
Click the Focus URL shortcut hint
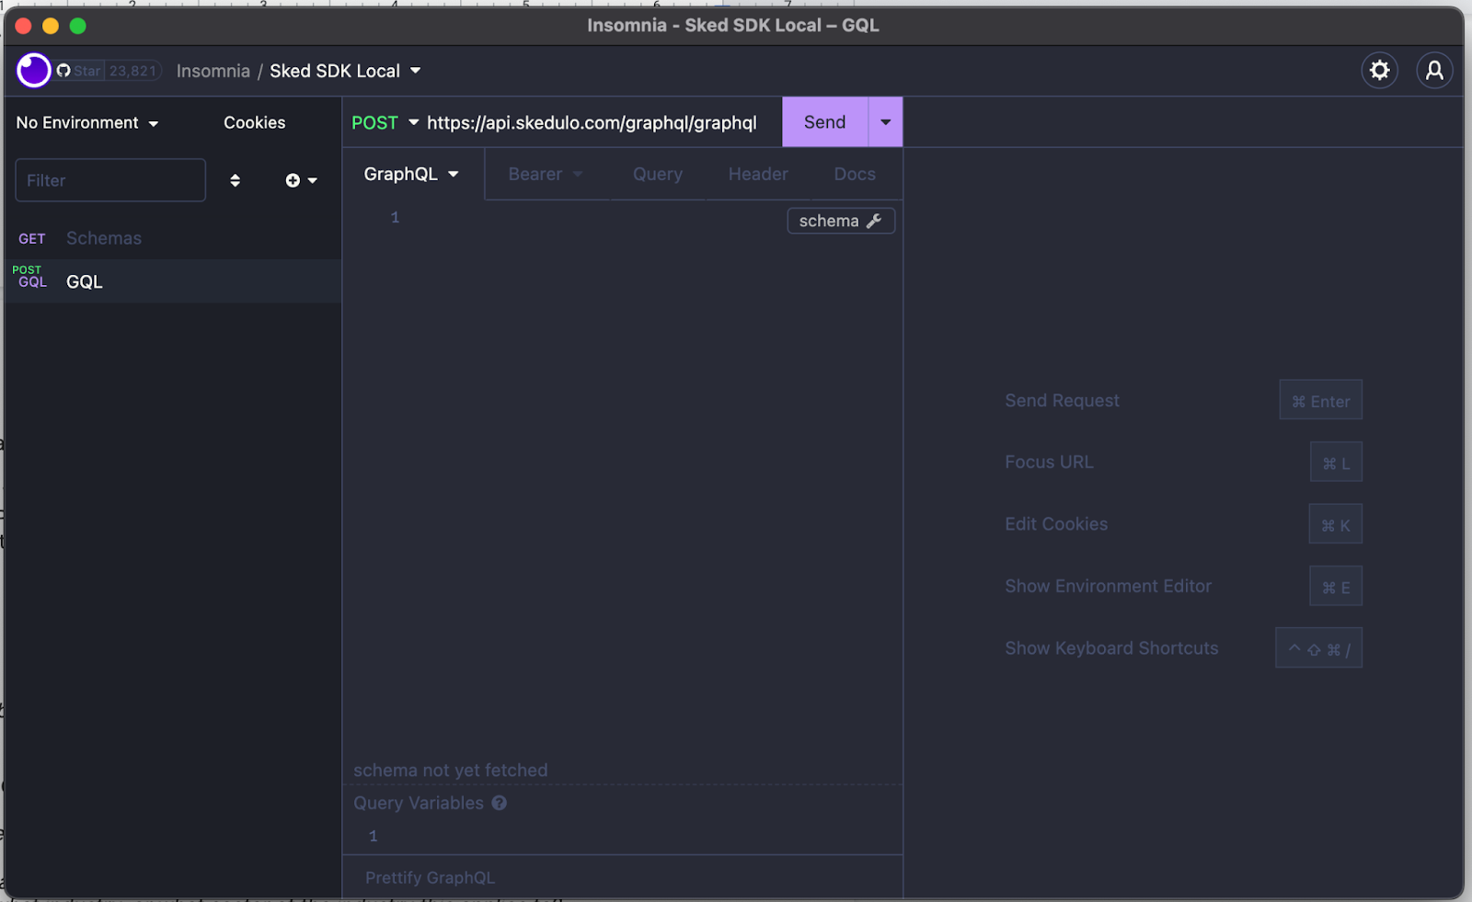click(x=1049, y=462)
